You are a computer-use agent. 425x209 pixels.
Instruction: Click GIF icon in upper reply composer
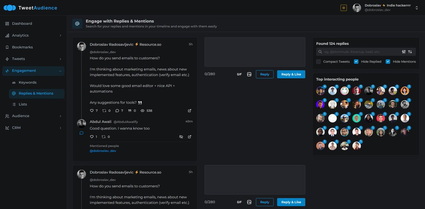(x=239, y=74)
